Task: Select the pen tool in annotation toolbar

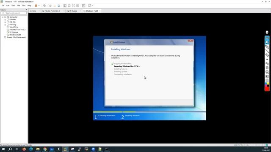Action: click(267, 46)
